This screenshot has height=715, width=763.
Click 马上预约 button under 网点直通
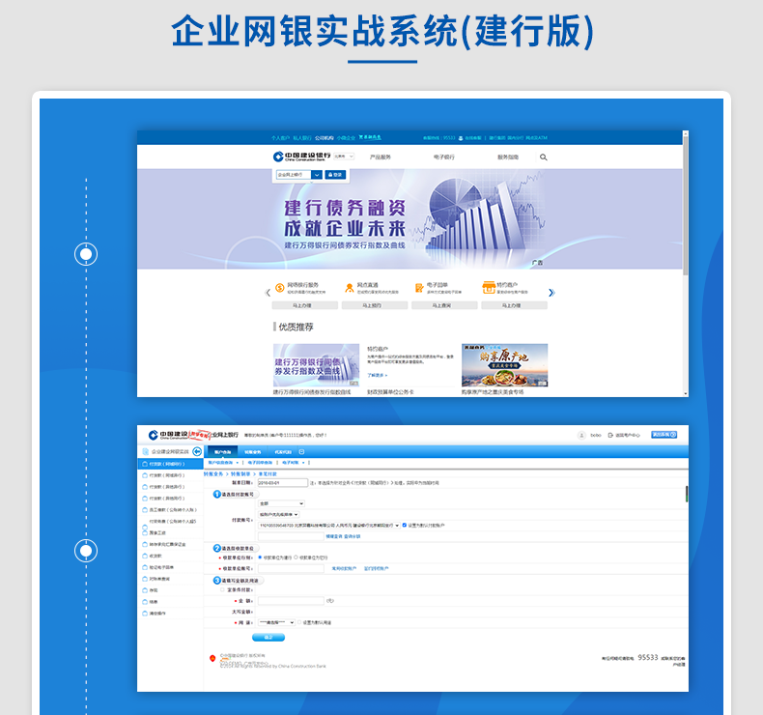click(x=375, y=305)
